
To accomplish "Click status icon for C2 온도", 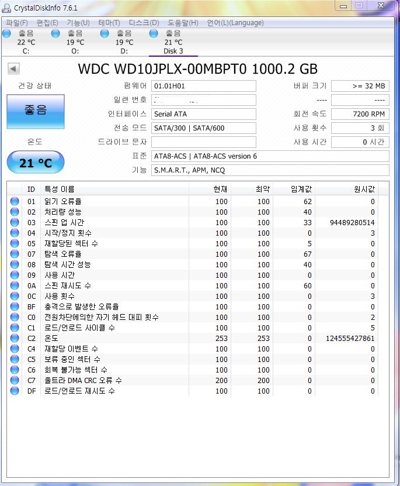I will click(15, 339).
